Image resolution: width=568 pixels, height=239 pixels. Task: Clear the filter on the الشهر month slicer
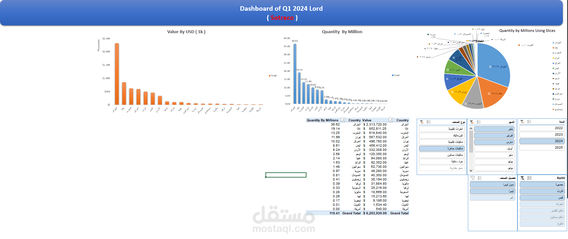[471, 122]
